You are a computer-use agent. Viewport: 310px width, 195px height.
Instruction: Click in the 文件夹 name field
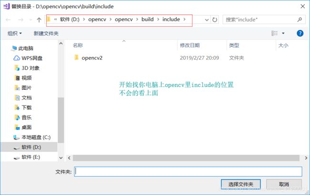point(188,172)
